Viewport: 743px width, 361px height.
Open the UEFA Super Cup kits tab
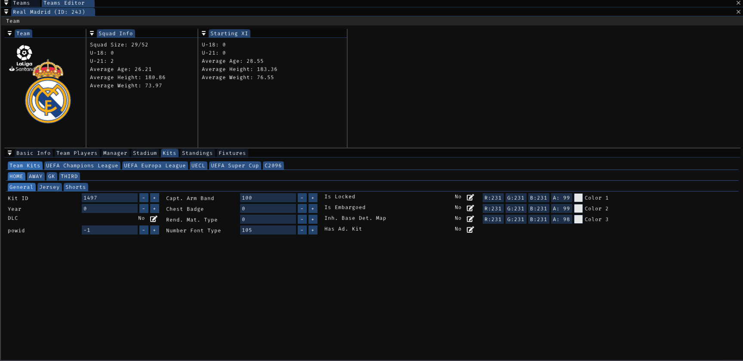235,166
